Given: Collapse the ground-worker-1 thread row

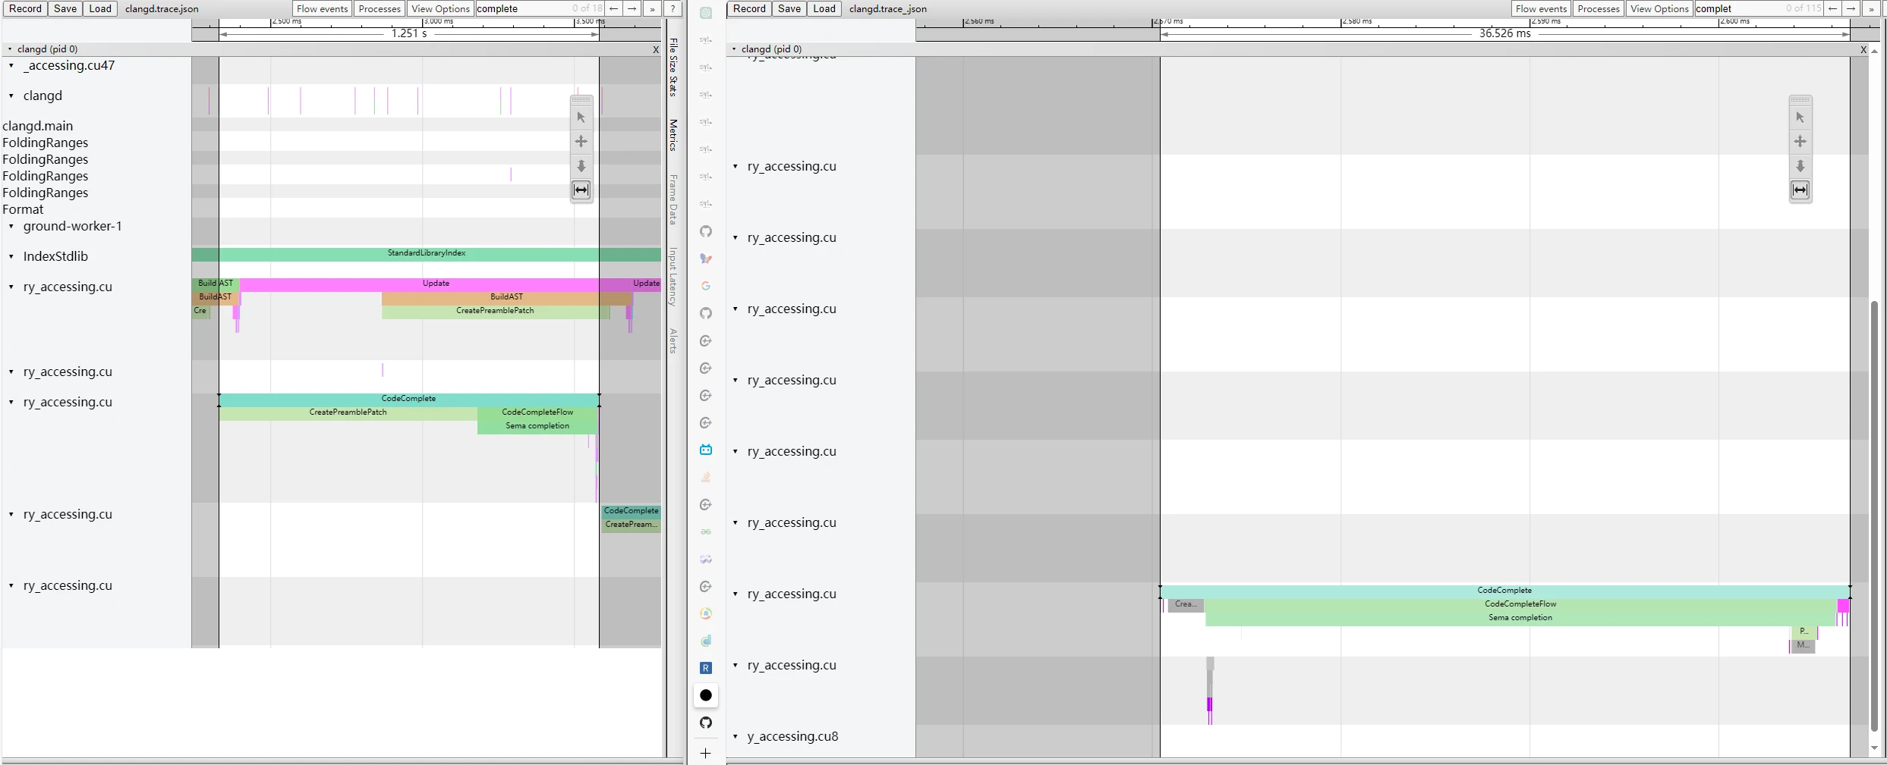Looking at the screenshot, I should click(x=11, y=226).
